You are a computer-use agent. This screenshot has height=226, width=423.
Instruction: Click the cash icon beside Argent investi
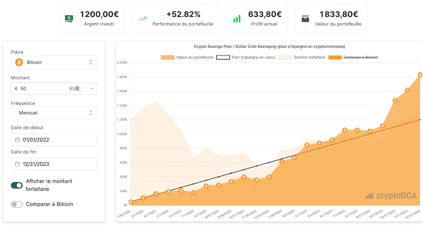(69, 18)
